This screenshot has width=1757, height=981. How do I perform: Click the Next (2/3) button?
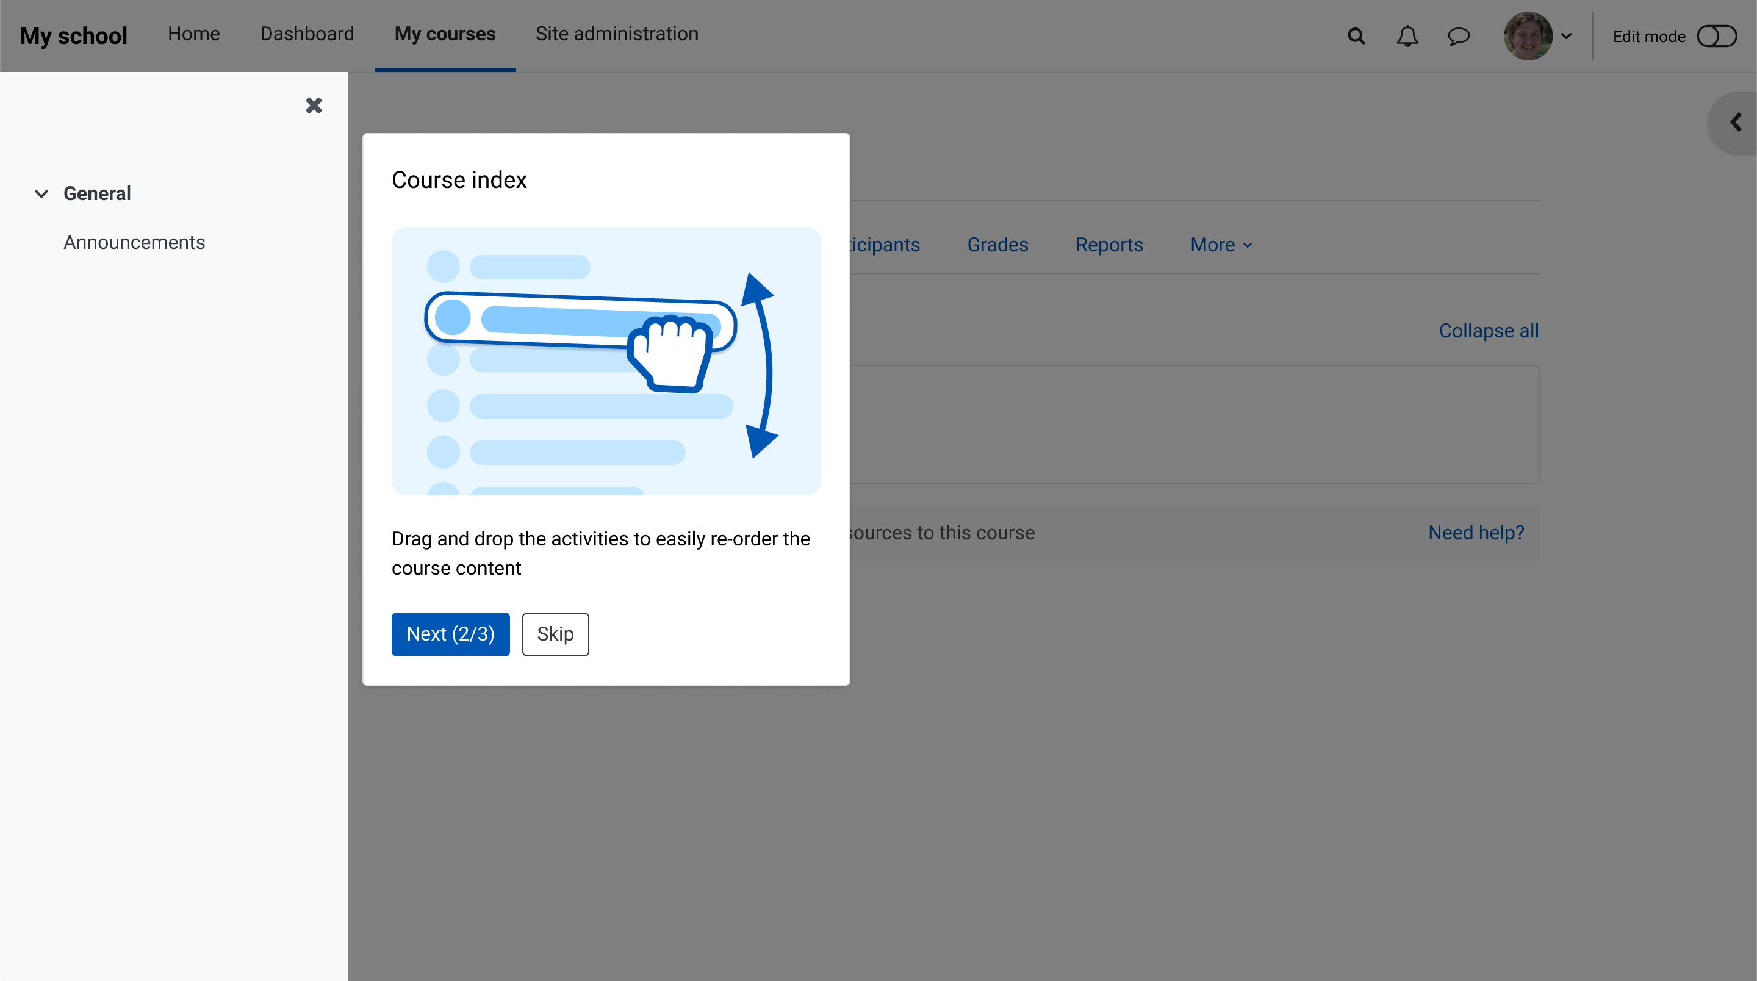(450, 634)
